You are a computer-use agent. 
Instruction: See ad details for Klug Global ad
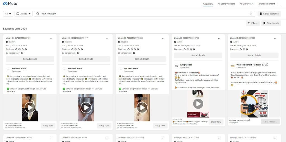pyautogui.click(x=198, y=55)
